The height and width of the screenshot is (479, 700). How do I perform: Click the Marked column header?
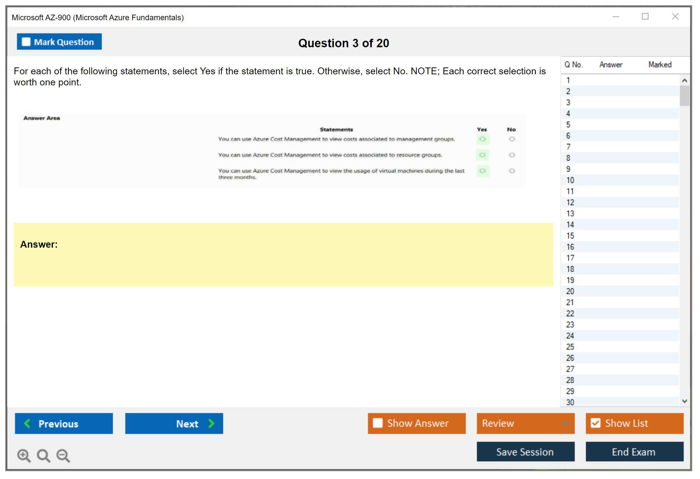point(660,65)
